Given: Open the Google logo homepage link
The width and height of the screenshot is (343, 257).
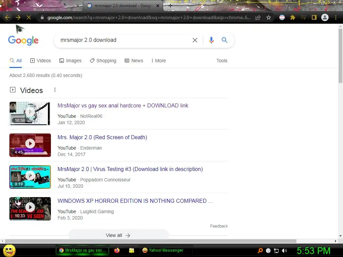Looking at the screenshot, I should [23, 40].
